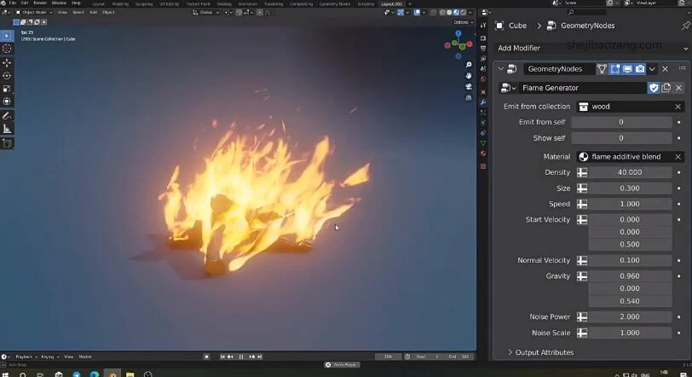
Task: Click the Density value field
Action: (x=629, y=172)
